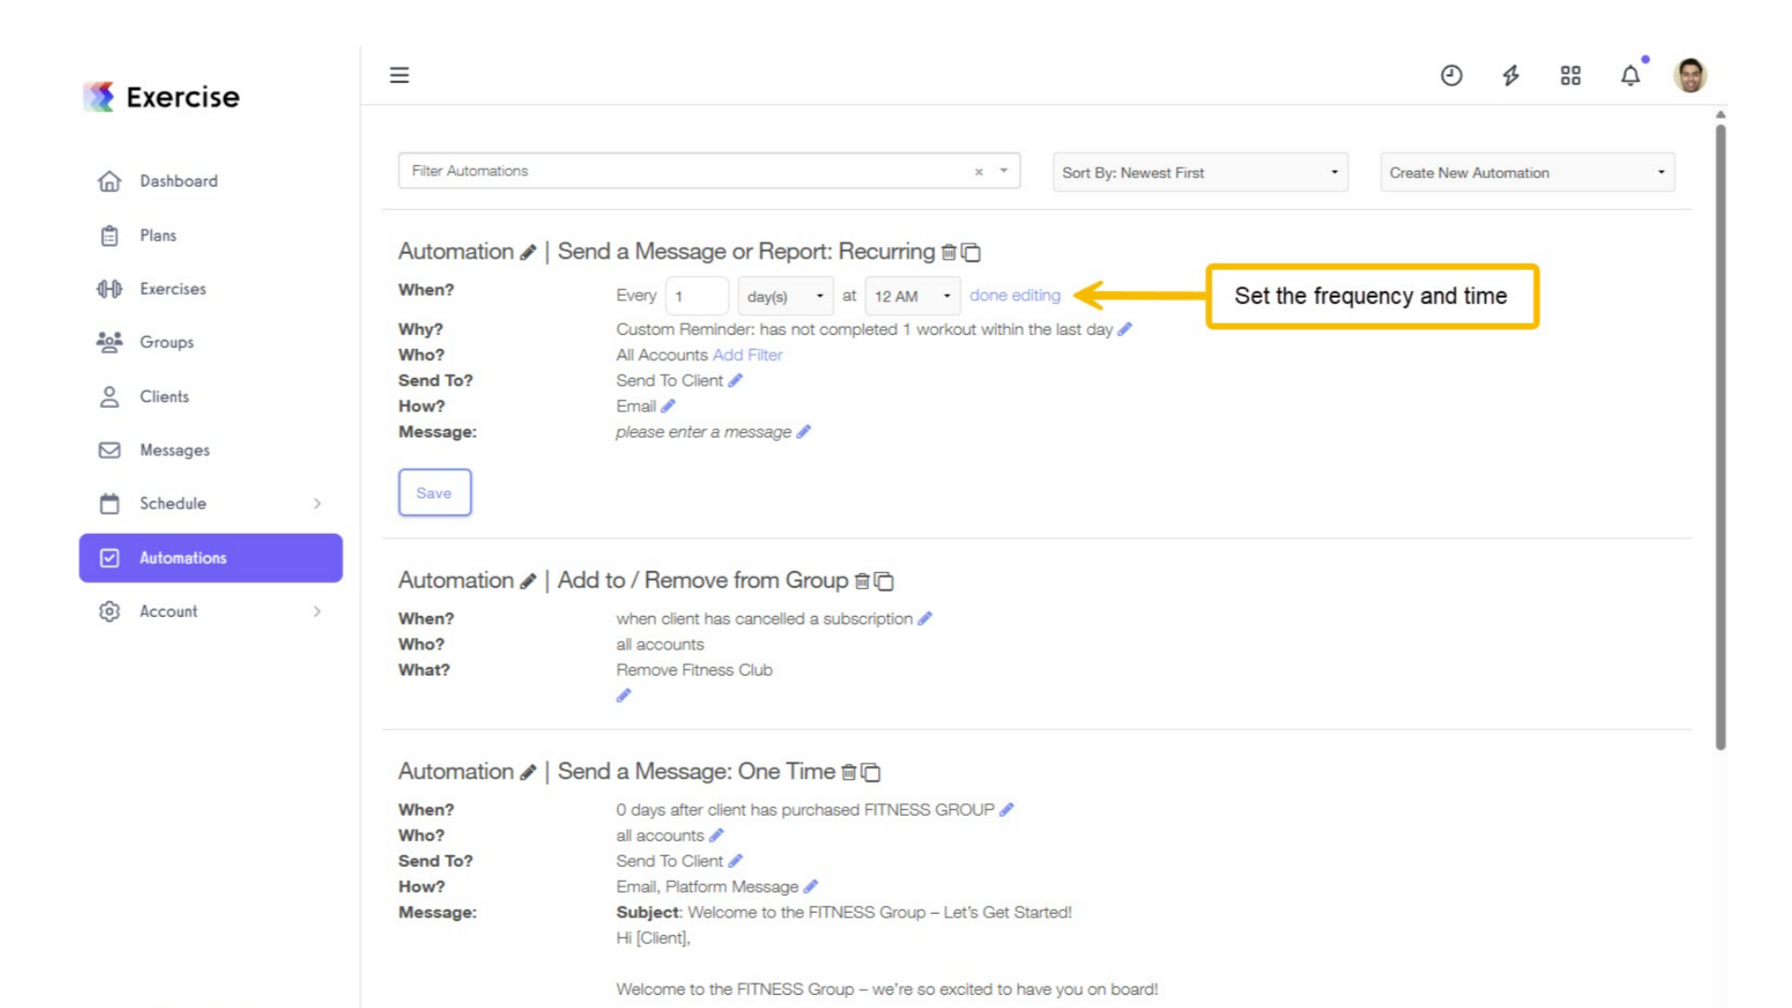Expand the Schedule sidebar submenu
Image resolution: width=1792 pixels, height=1008 pixels.
click(x=317, y=504)
